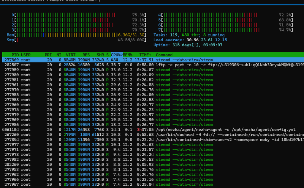Click the TIME+ column header
This screenshot has width=304, height=188.
(146, 55)
